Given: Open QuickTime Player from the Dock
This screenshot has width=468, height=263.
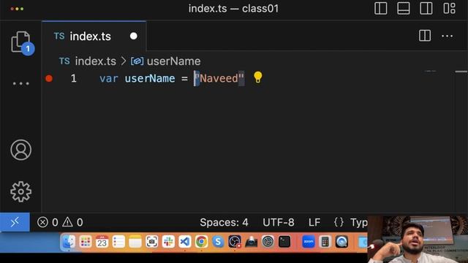Looking at the screenshot, I should point(341,242).
